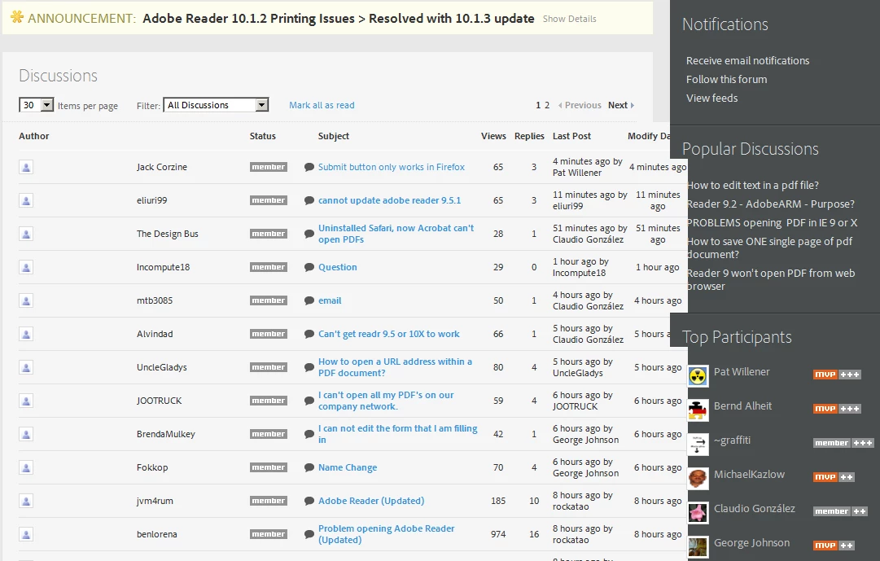The image size is (880, 561).
Task: Click benlorena's avatar icon
Action: (26, 534)
